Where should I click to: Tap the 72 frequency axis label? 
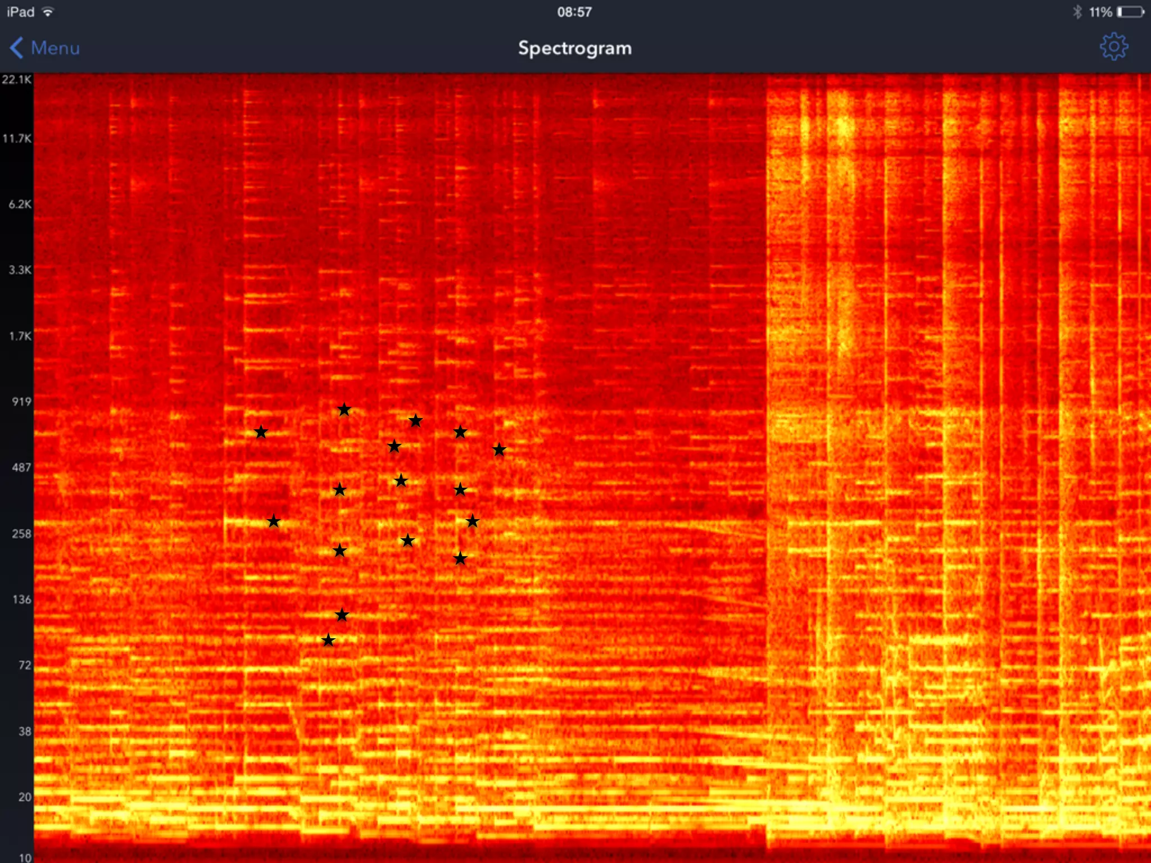point(25,665)
